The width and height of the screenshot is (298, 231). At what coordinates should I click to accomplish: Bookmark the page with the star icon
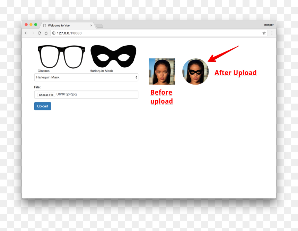click(264, 33)
